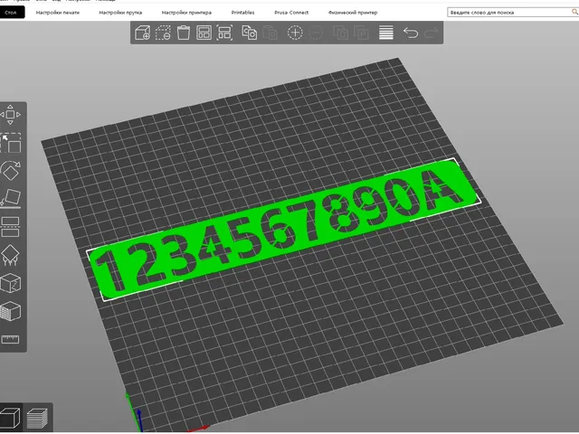579x434 pixels.
Task: Click the Split to parts icon
Action: (x=361, y=33)
